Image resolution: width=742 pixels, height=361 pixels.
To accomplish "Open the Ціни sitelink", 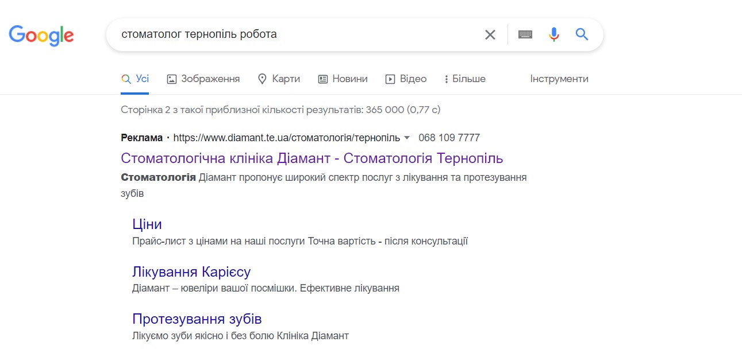I will (x=147, y=224).
